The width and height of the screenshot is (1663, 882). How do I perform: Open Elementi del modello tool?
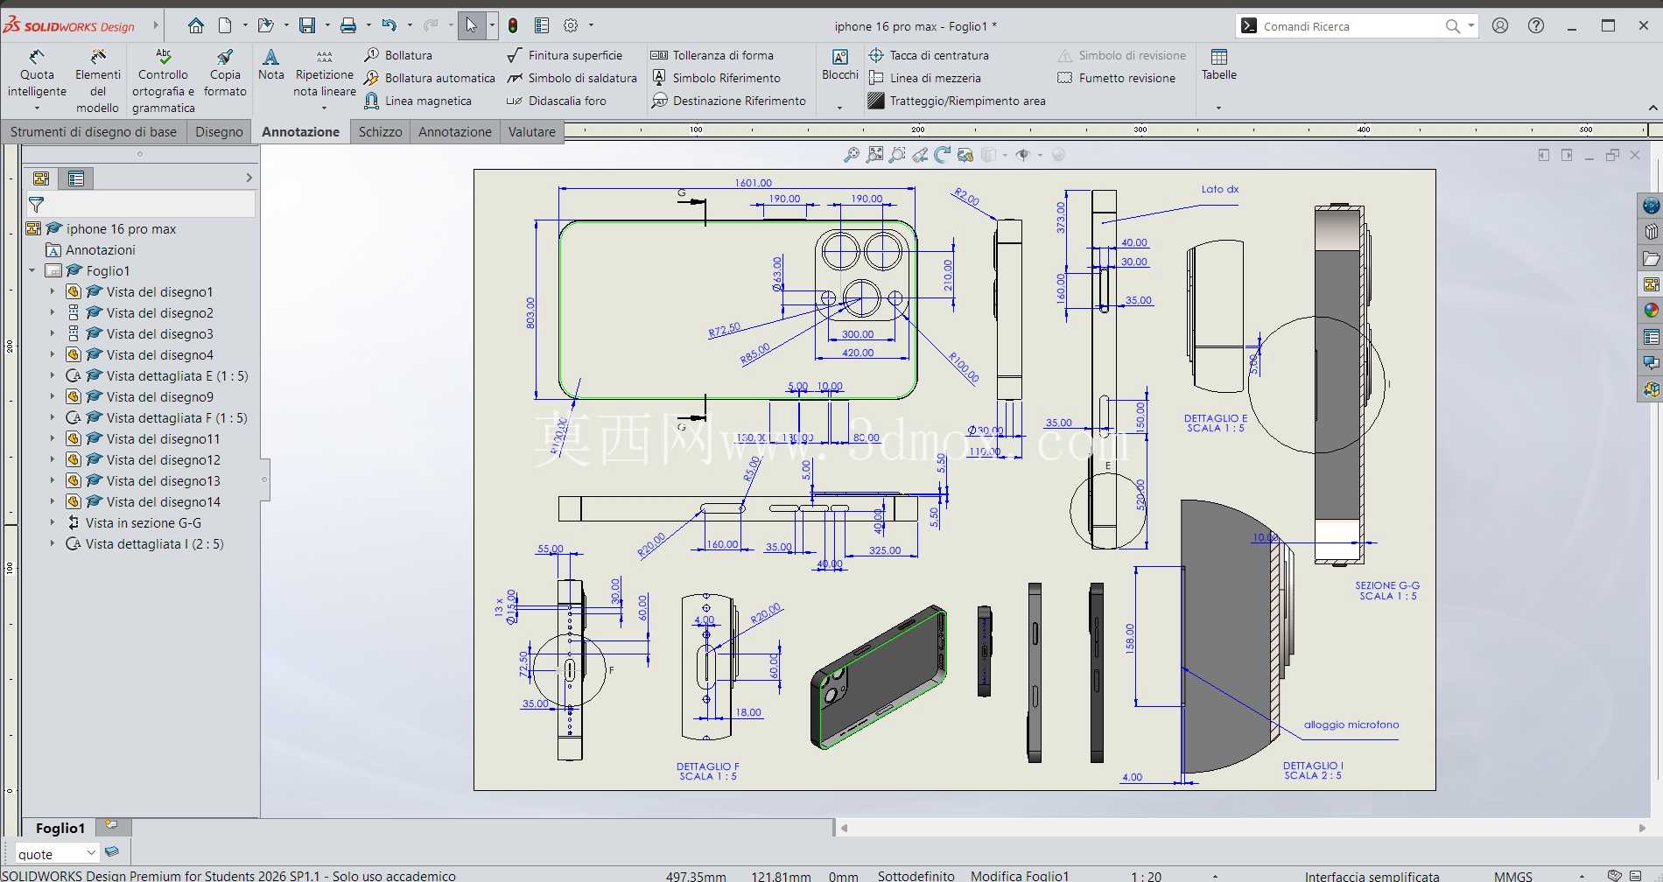tap(97, 80)
